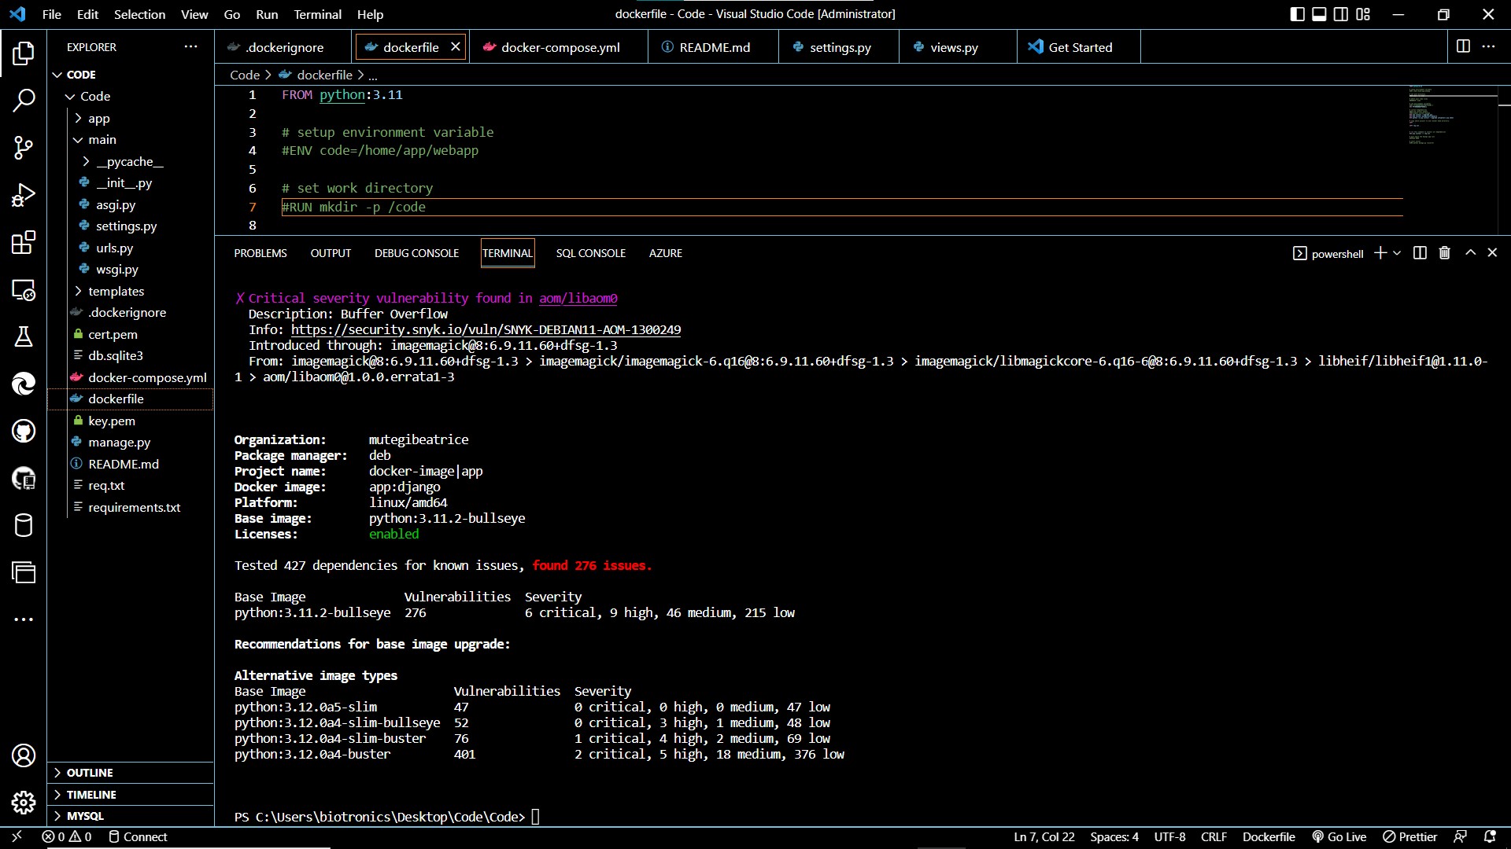Add a new terminal
The image size is (1511, 849).
tap(1380, 253)
